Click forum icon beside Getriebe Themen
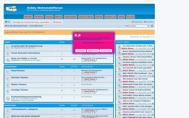The height and width of the screenshot is (118, 189). pyautogui.click(x=8, y=79)
